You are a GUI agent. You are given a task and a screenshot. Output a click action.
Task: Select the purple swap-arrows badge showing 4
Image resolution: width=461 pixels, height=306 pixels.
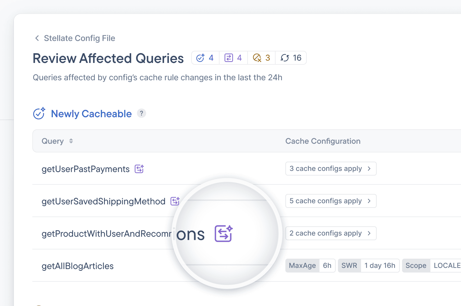click(x=233, y=58)
